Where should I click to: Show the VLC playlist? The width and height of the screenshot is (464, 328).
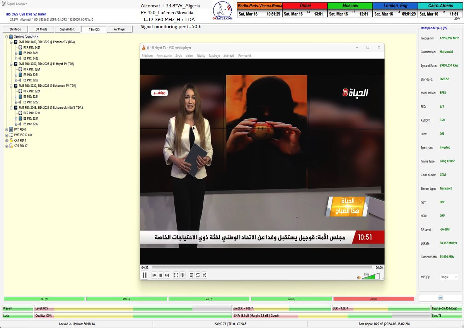pyautogui.click(x=191, y=275)
